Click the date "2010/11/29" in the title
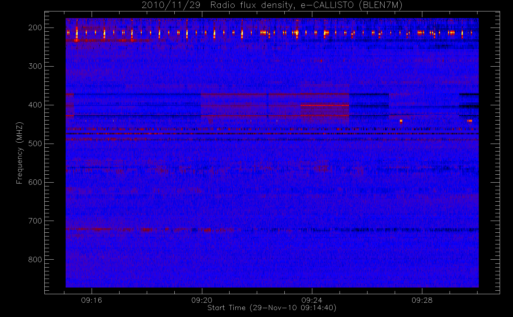The width and height of the screenshot is (513, 317). pos(171,5)
